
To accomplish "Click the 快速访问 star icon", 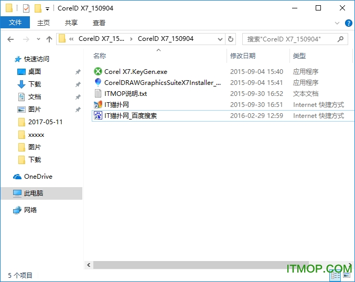I will coord(18,59).
